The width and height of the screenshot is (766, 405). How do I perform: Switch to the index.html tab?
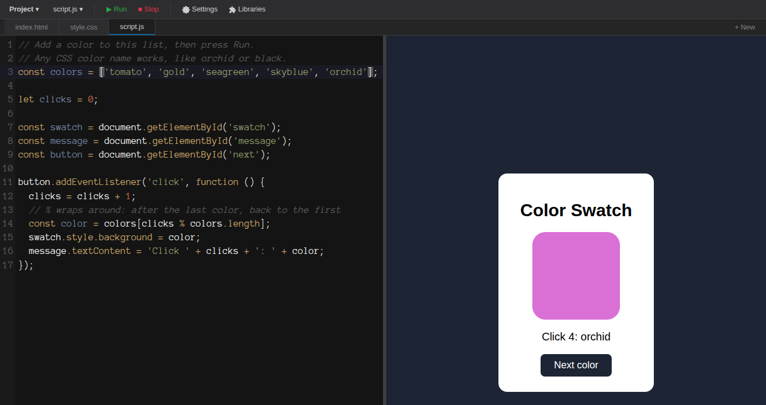tap(31, 27)
